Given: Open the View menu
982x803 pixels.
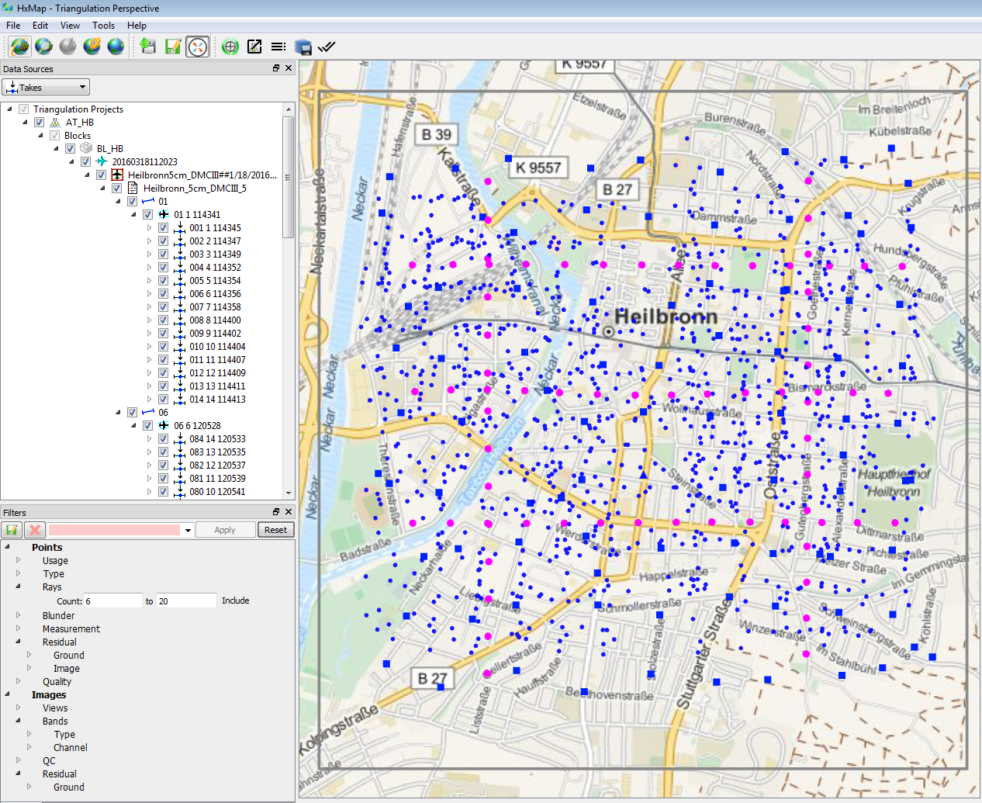Looking at the screenshot, I should tap(70, 26).
